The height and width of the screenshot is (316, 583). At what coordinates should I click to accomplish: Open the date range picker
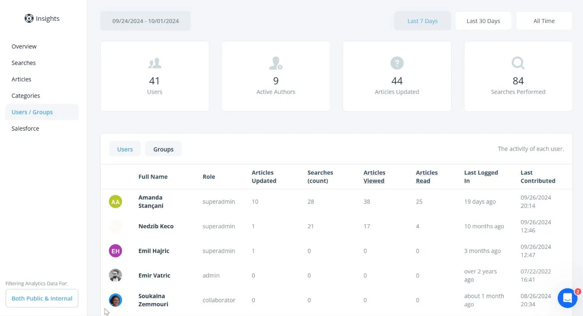pos(146,21)
